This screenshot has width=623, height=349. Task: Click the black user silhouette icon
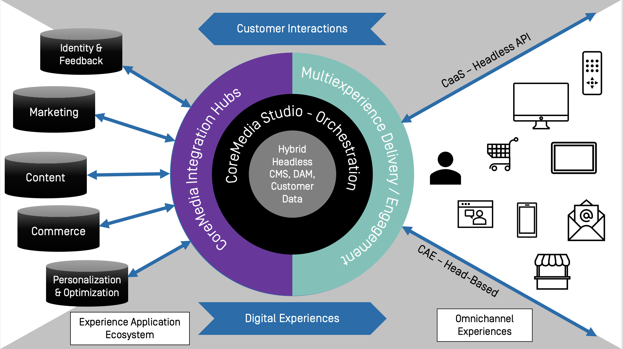pyautogui.click(x=445, y=168)
